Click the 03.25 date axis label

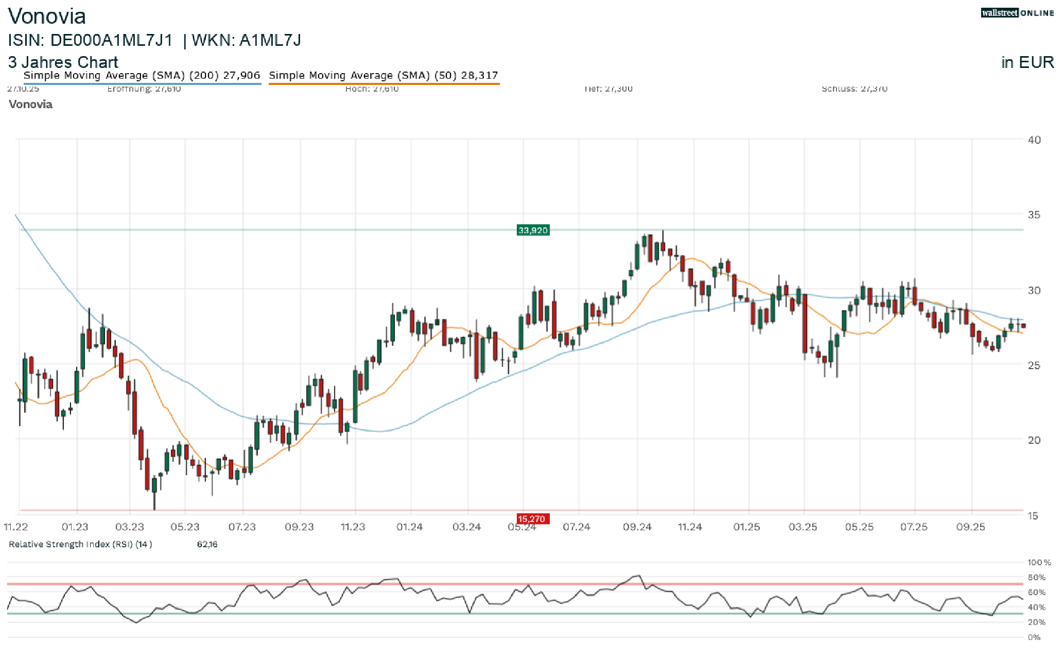click(x=803, y=527)
